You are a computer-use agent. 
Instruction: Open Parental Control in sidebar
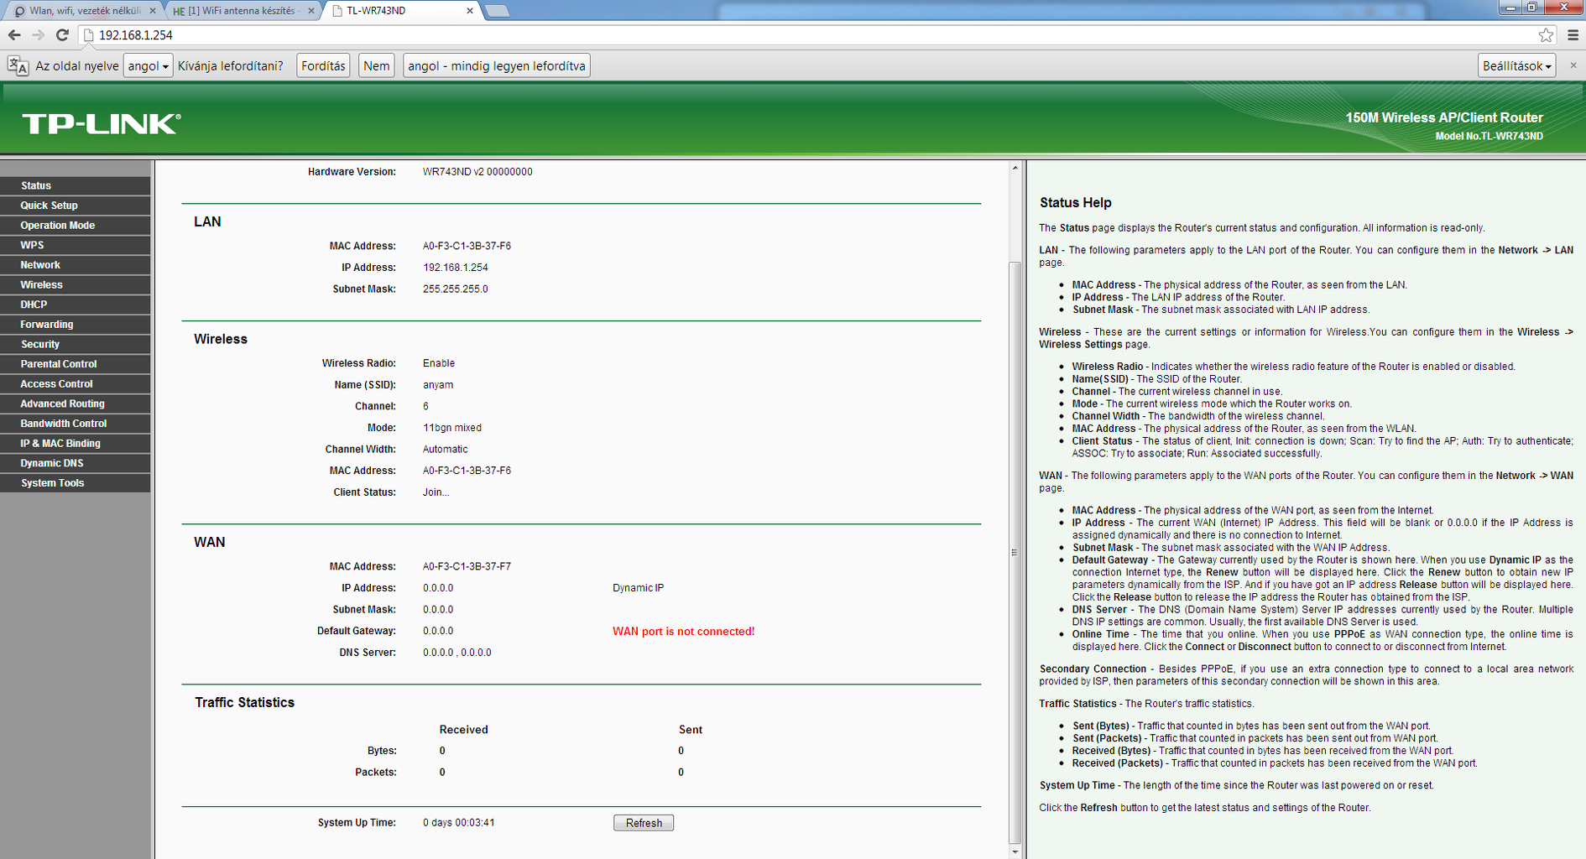pos(76,364)
